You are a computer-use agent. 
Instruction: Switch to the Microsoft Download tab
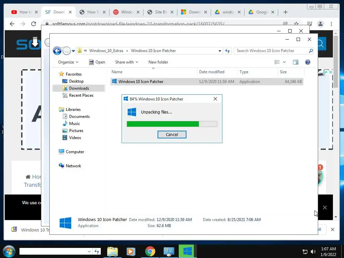point(194,12)
